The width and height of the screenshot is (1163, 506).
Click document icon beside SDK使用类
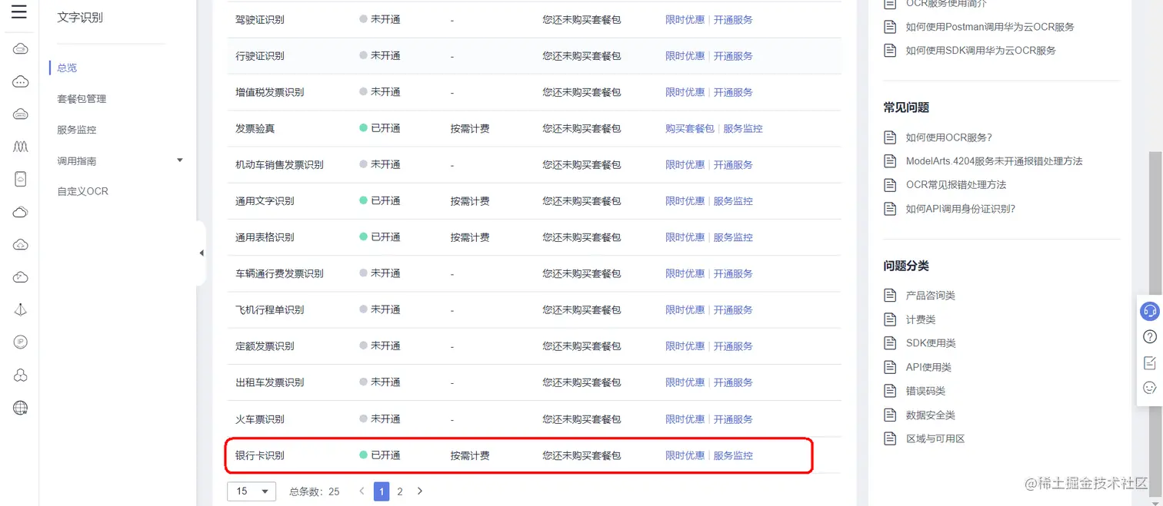click(890, 343)
